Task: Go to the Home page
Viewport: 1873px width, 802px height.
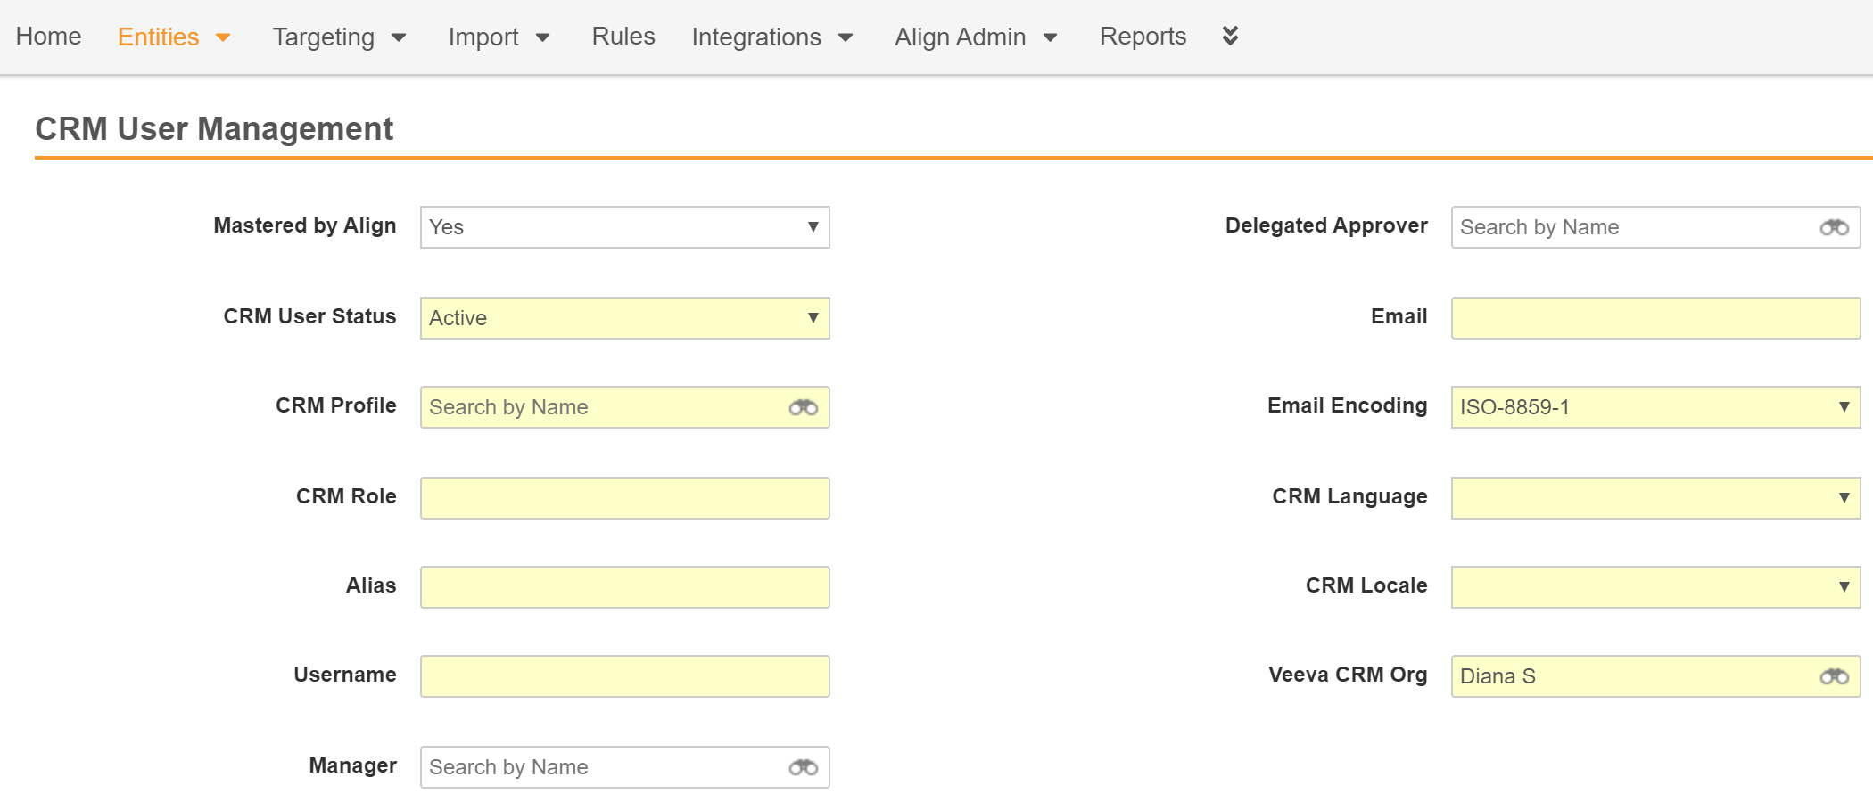Action: [x=48, y=37]
